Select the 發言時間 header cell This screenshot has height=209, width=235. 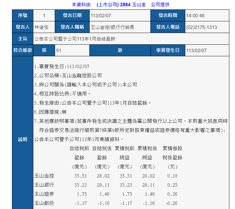point(168,15)
